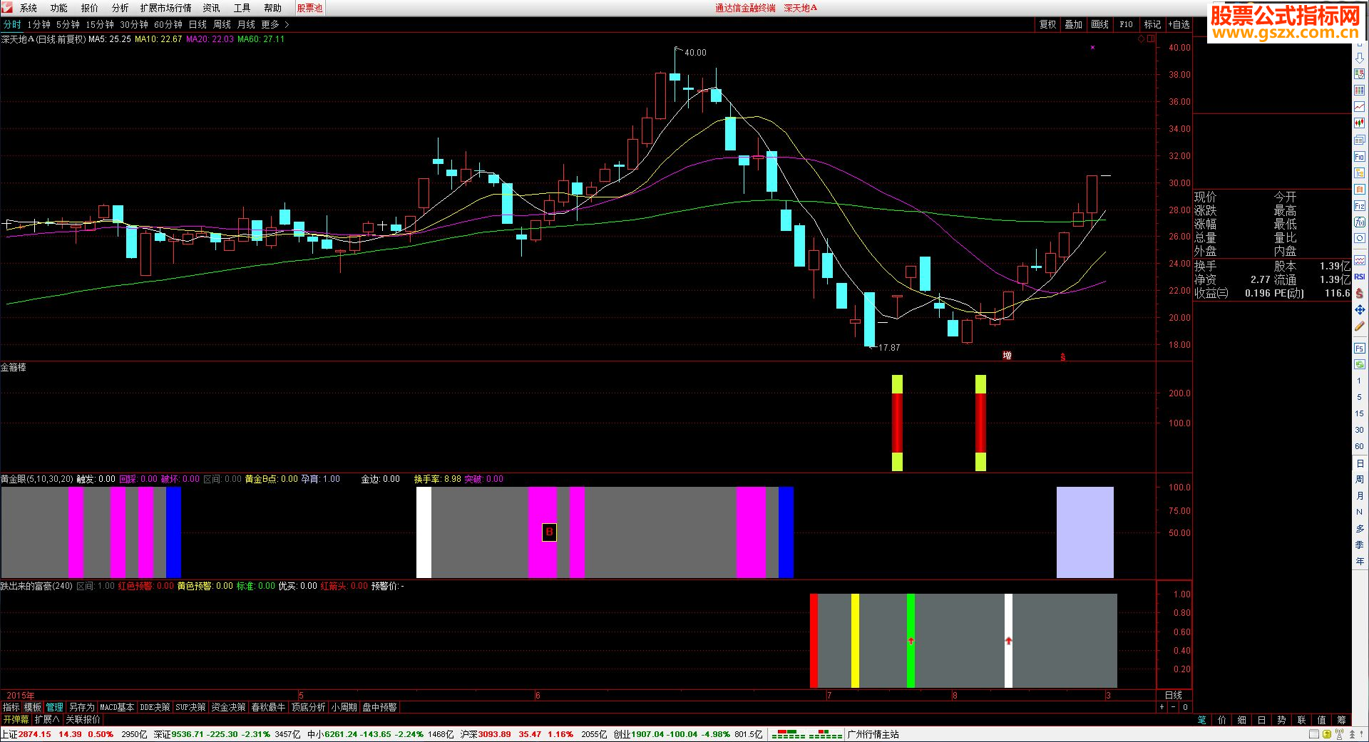The image size is (1369, 742).
Task: Expand 更多 period options at top
Action: (x=275, y=24)
